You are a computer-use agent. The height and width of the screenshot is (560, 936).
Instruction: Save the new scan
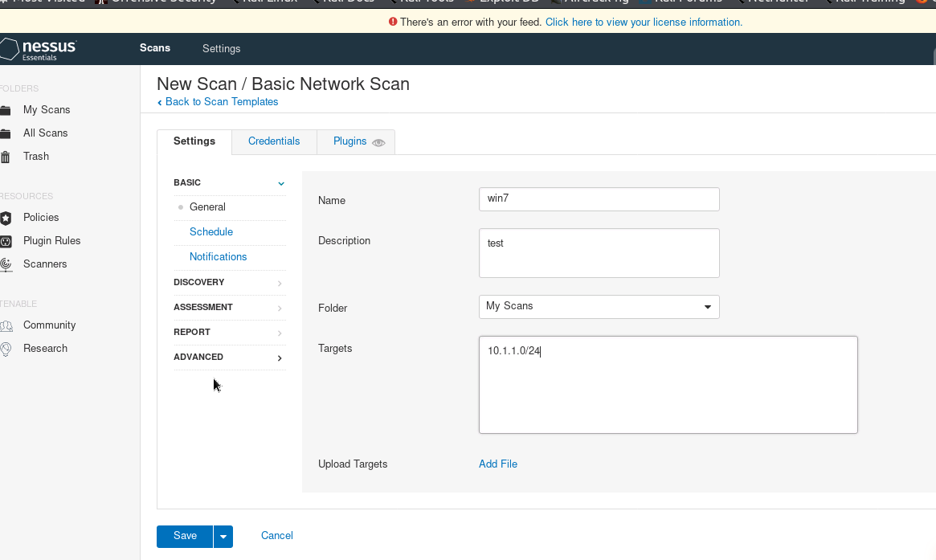point(185,537)
